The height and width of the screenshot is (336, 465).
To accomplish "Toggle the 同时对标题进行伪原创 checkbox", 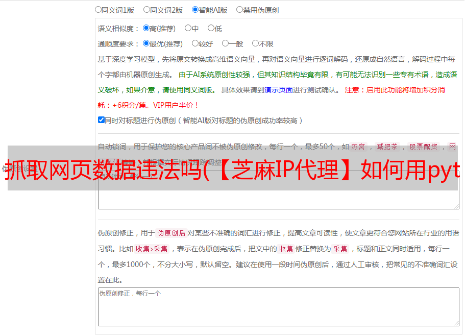I will click(101, 120).
